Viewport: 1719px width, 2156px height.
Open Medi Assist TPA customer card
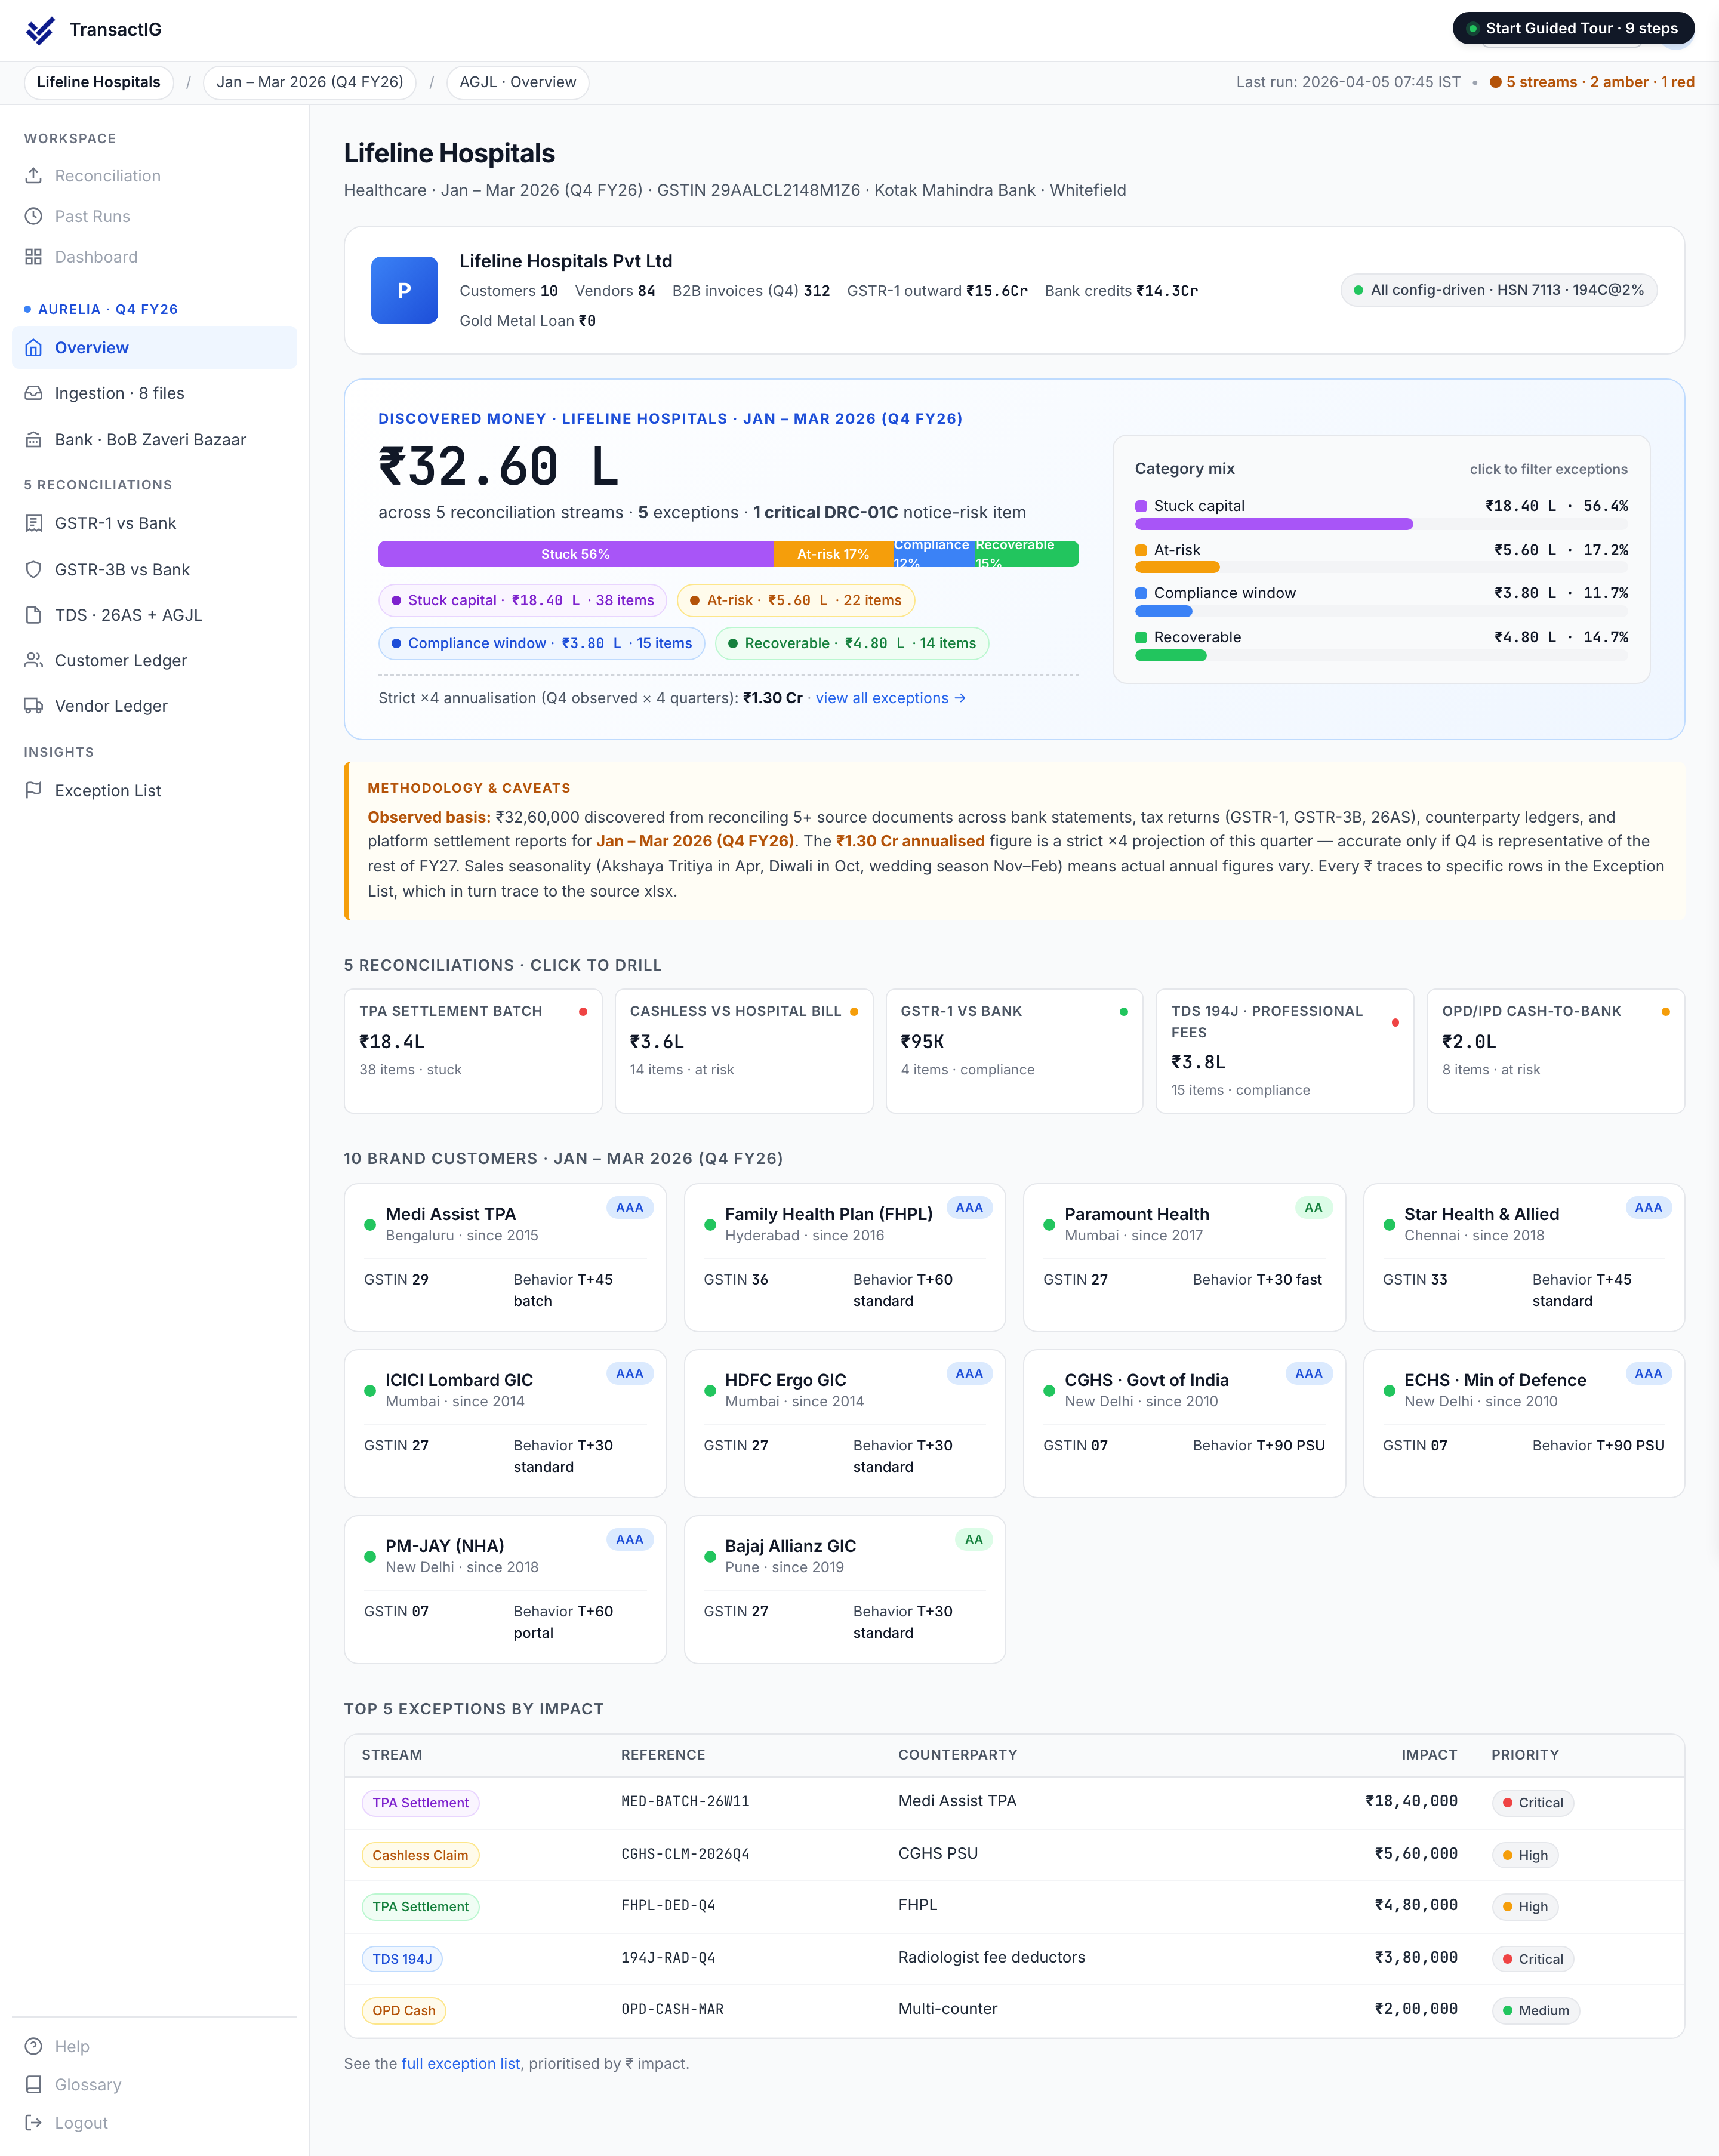[x=505, y=1257]
